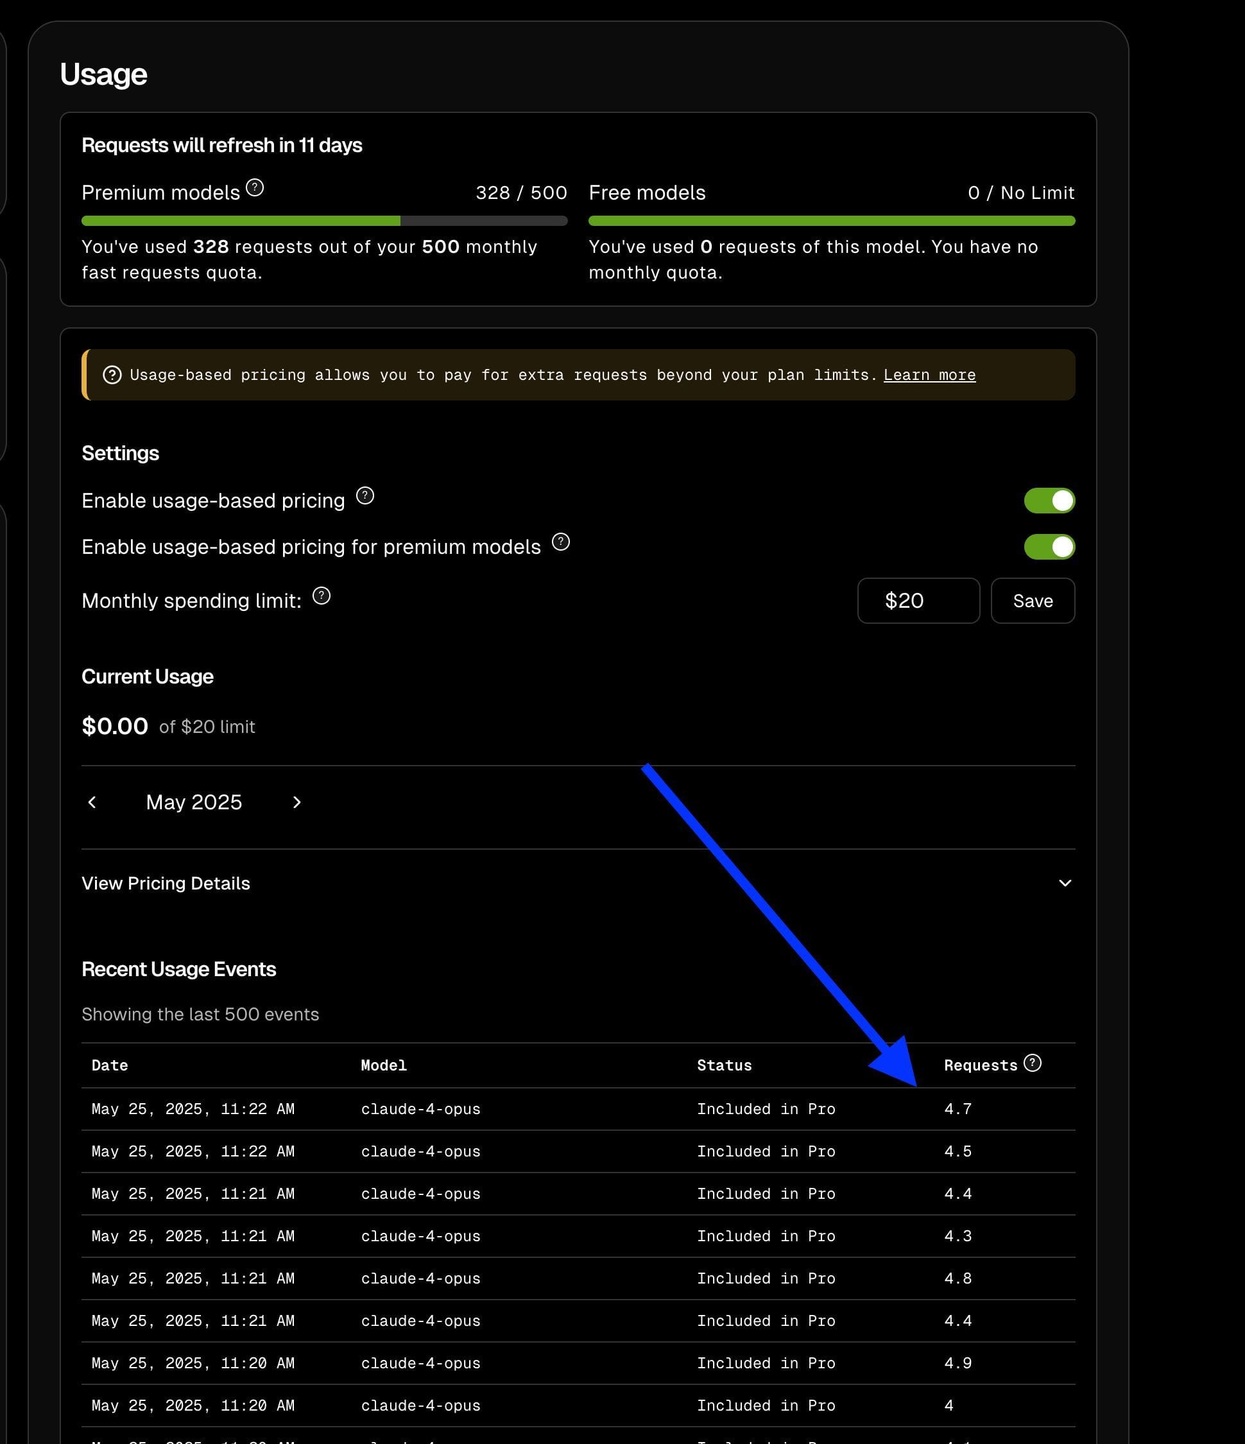
Task: Expand View Pricing Details section
Action: [166, 883]
